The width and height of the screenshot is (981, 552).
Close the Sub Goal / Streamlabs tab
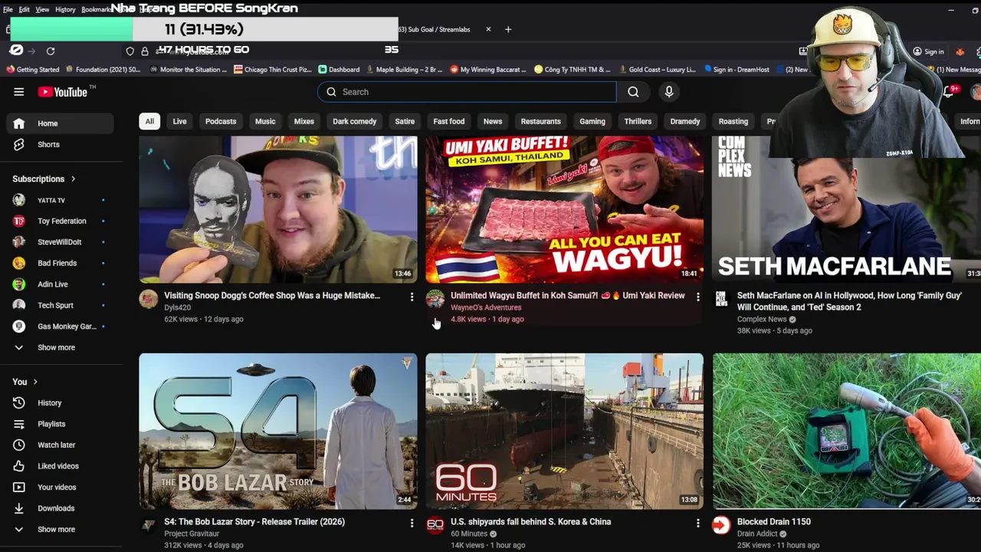coord(488,29)
